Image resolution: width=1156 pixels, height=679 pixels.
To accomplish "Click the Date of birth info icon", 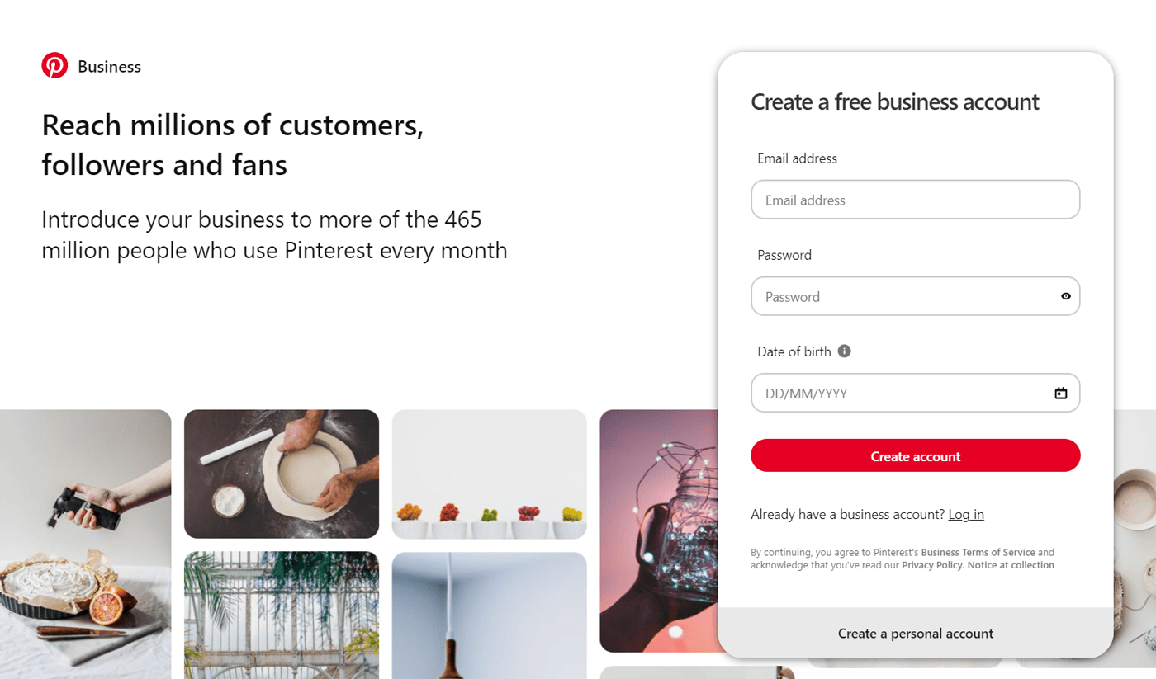I will (x=844, y=351).
